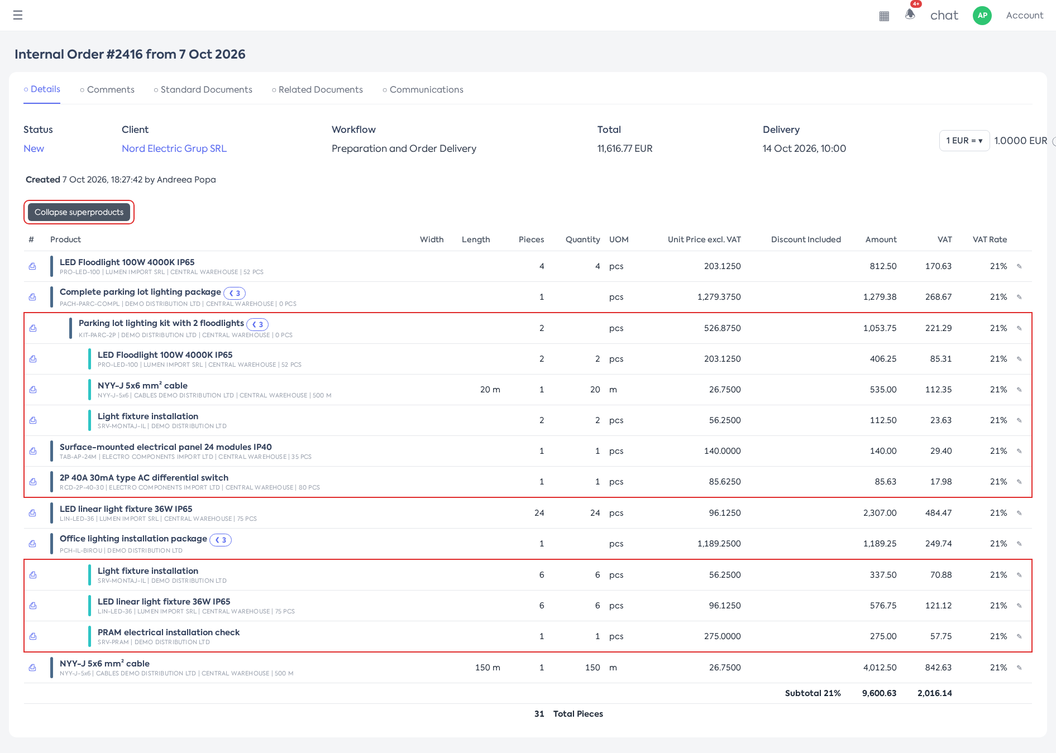Switch to the Communications tab
The height and width of the screenshot is (753, 1056).
[423, 90]
